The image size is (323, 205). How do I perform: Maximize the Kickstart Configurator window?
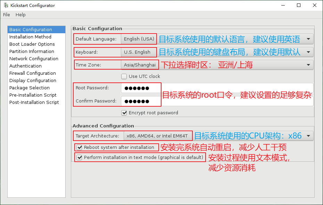tap(299, 5)
